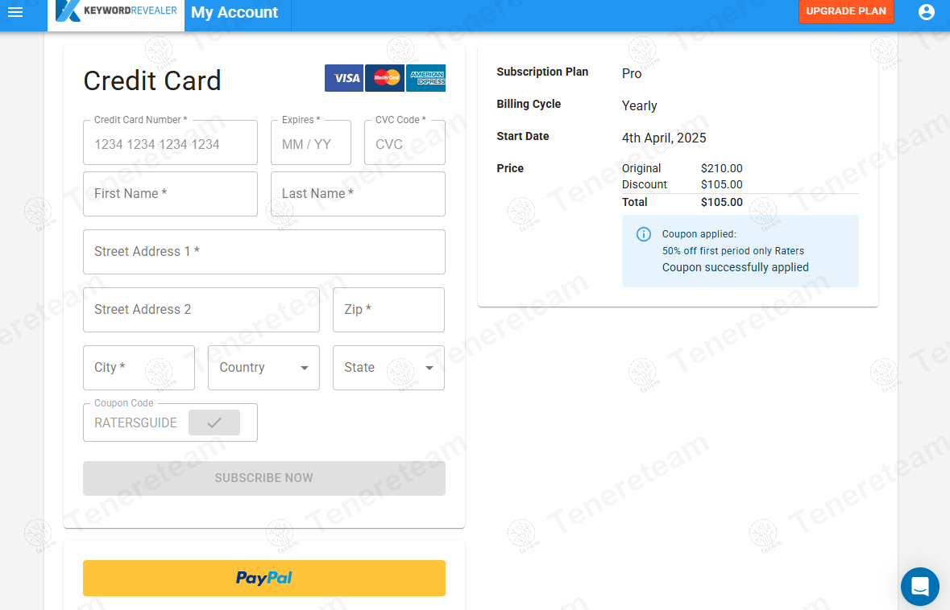950x610 pixels.
Task: Focus the Credit Card Number field
Action: (x=170, y=142)
